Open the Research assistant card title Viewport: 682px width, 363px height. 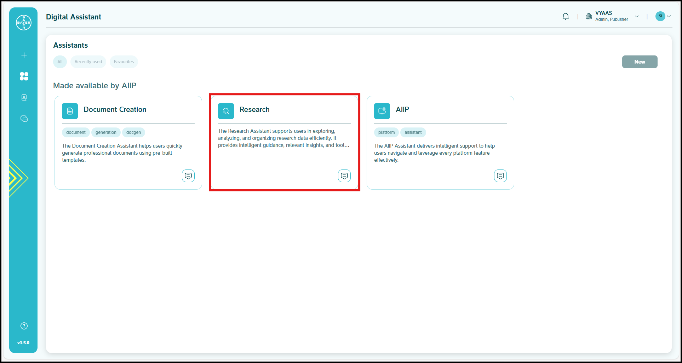tap(254, 109)
